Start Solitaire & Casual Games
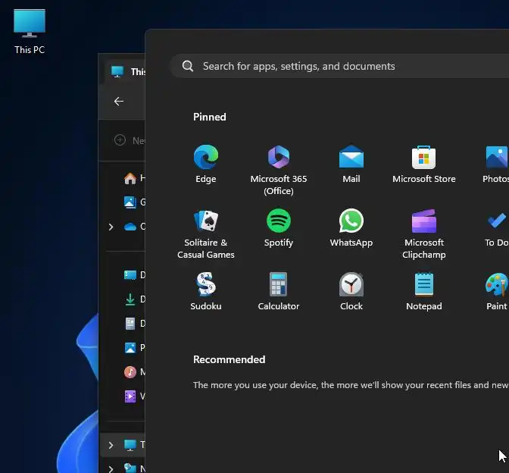The width and height of the screenshot is (509, 473). [x=206, y=234]
